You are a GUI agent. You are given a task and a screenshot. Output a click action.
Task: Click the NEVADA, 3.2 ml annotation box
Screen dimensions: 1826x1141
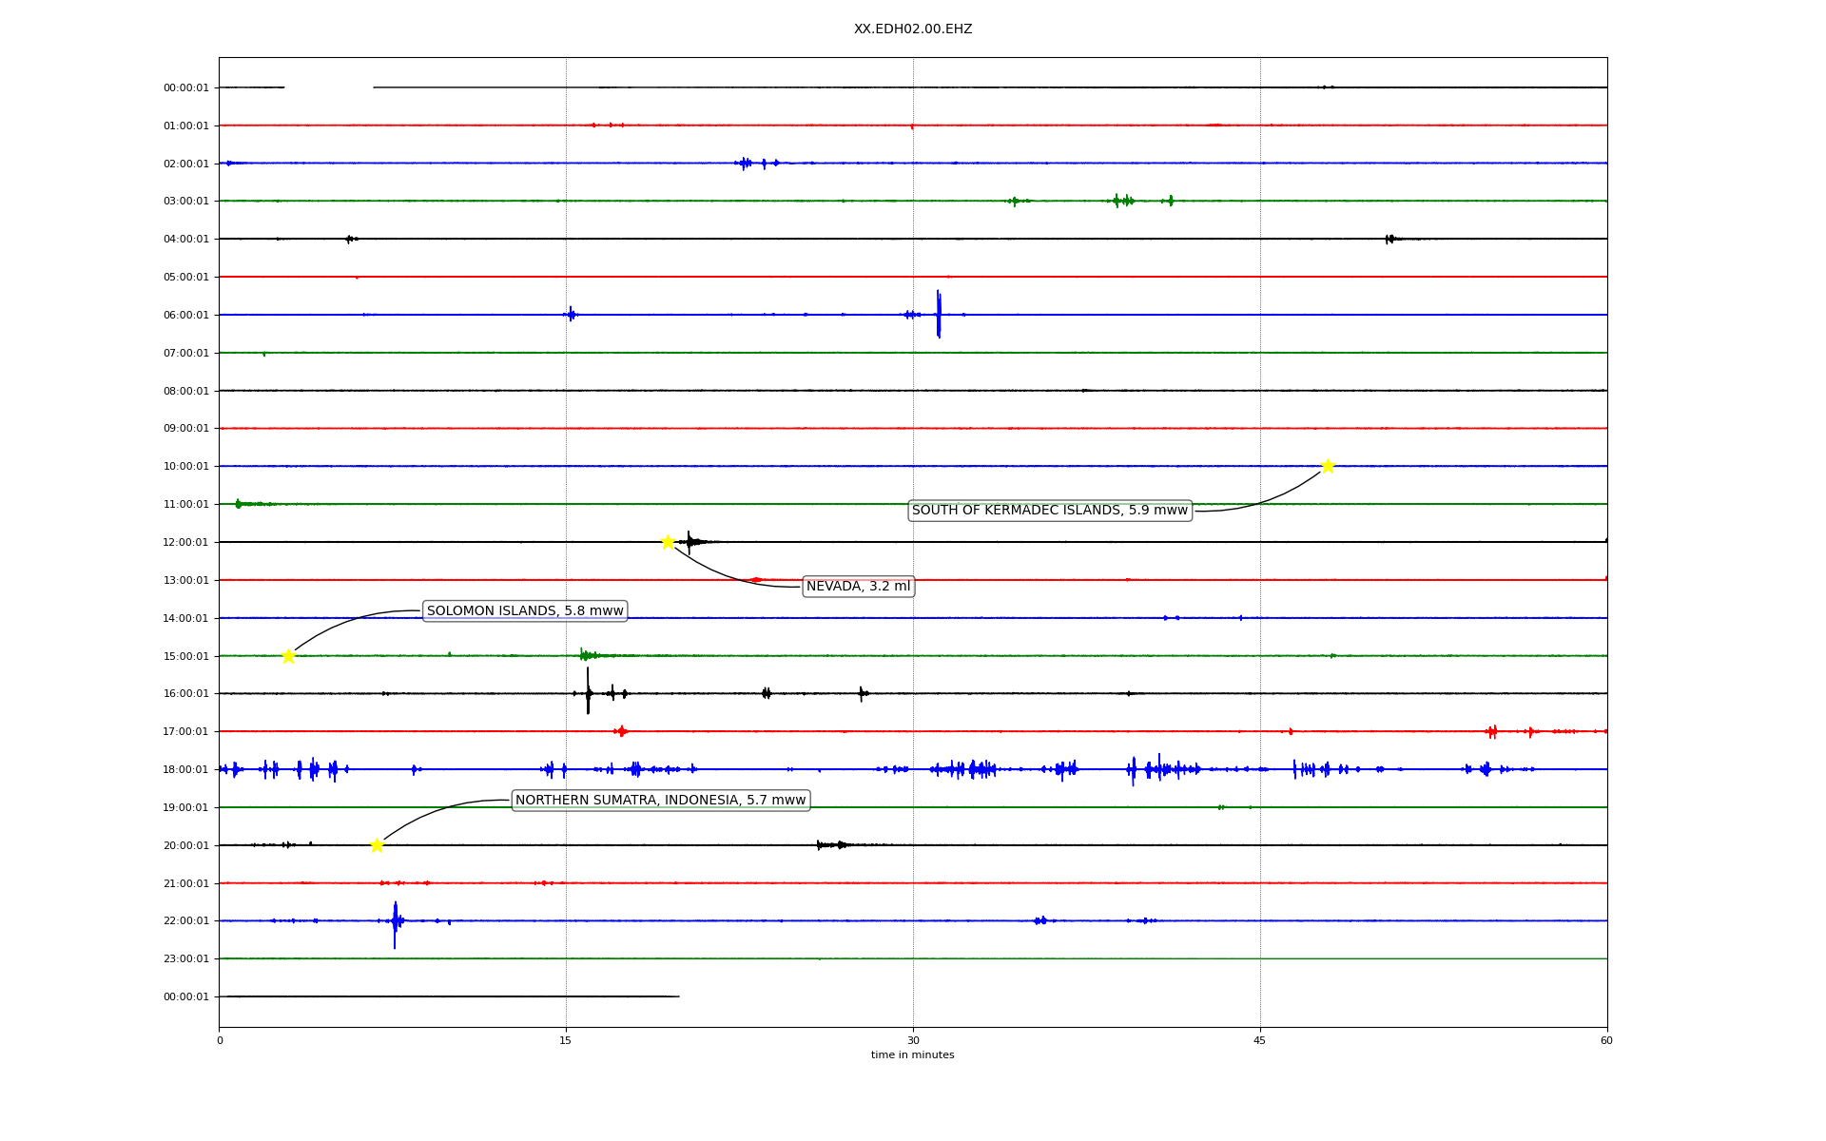coord(858,587)
